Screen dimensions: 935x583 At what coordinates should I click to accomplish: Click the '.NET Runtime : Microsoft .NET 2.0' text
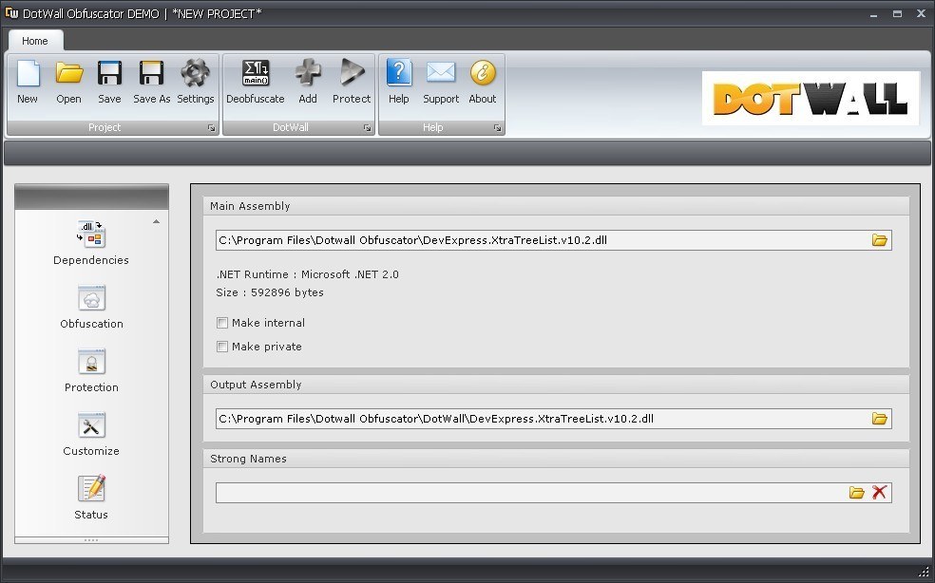tap(307, 274)
